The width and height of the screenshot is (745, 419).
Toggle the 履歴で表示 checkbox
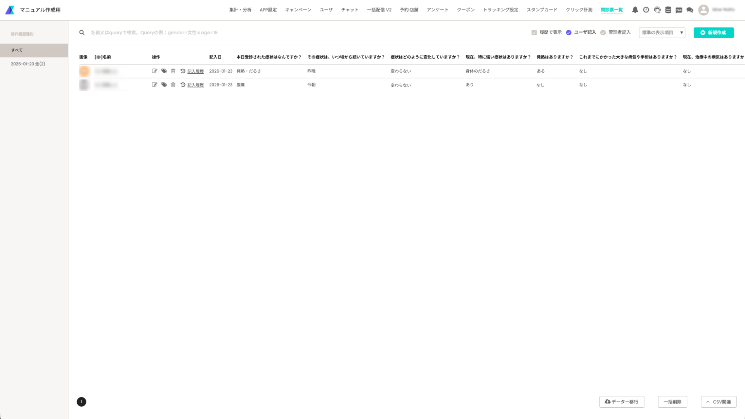534,33
